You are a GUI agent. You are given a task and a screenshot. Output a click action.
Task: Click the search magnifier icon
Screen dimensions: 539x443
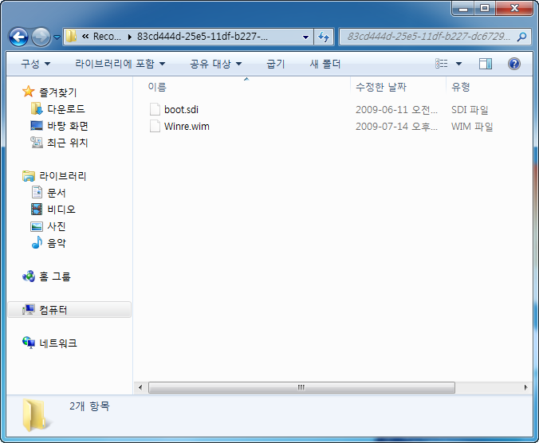[x=521, y=37]
